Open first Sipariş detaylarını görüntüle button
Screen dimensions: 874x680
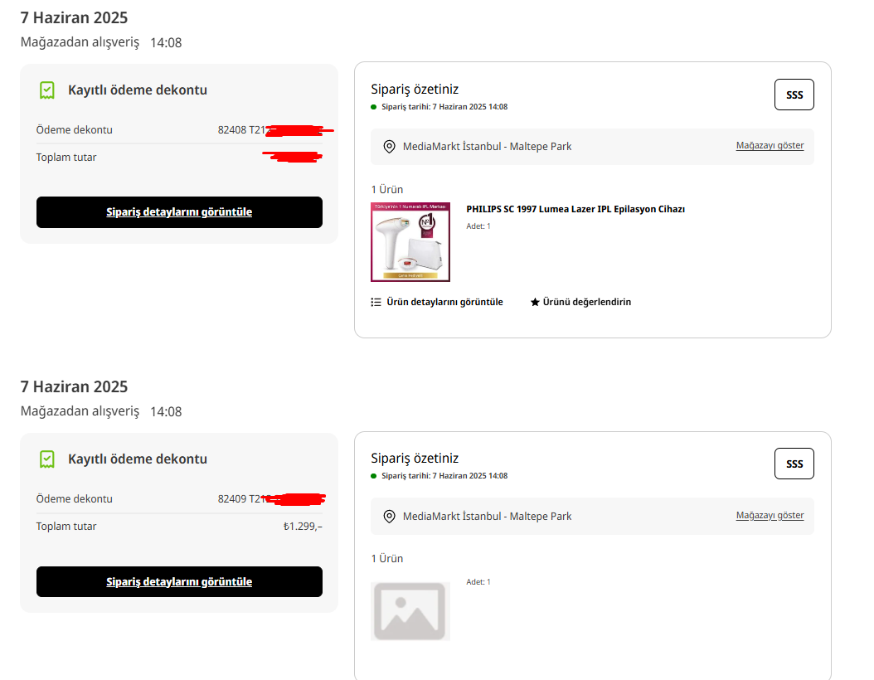(179, 212)
